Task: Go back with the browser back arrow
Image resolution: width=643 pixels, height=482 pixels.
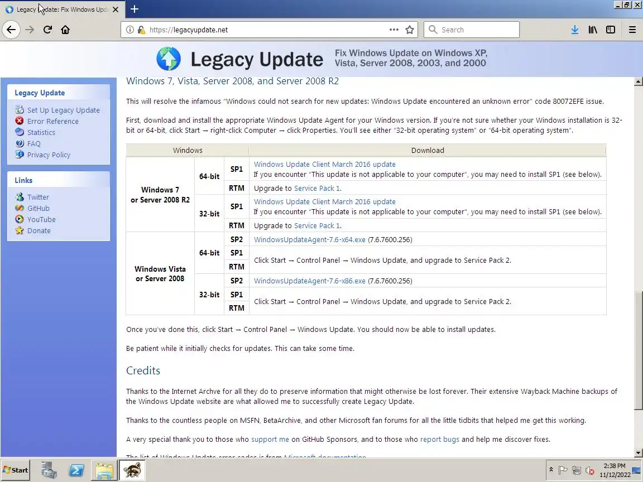Action: pos(11,30)
